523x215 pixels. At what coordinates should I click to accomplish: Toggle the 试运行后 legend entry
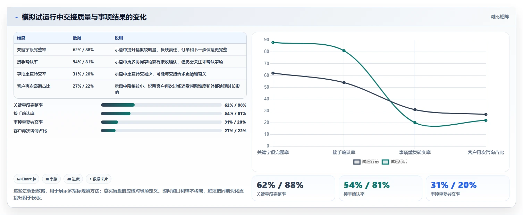coord(395,162)
